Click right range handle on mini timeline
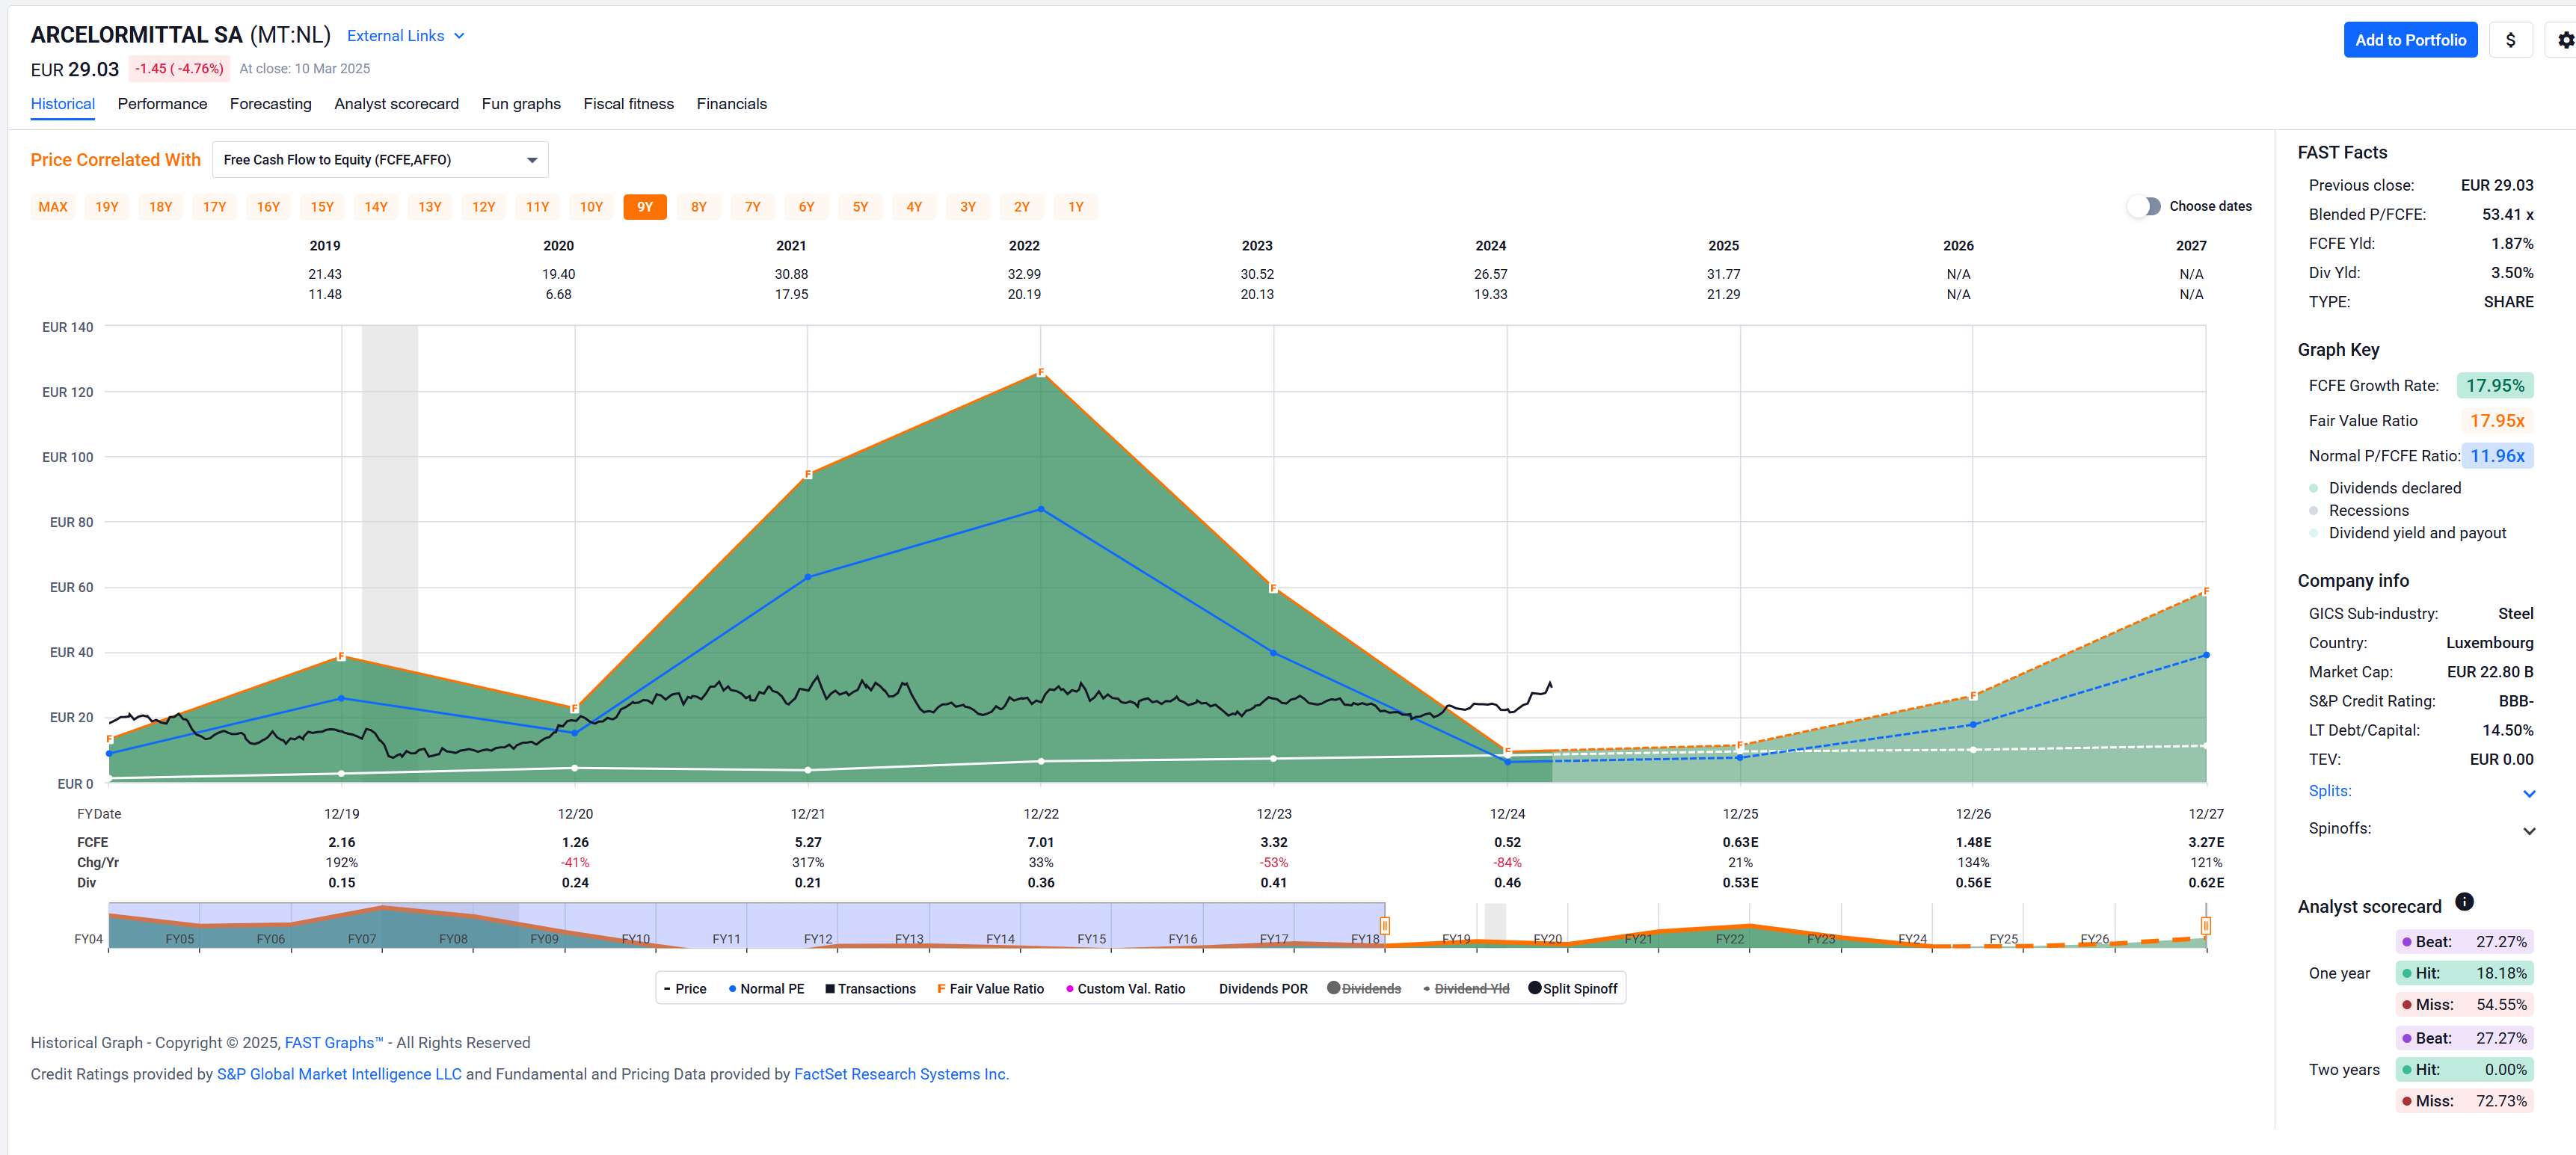 (x=2205, y=926)
